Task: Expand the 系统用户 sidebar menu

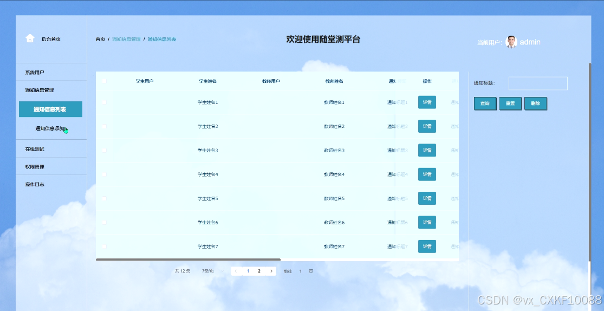Action: (51, 73)
